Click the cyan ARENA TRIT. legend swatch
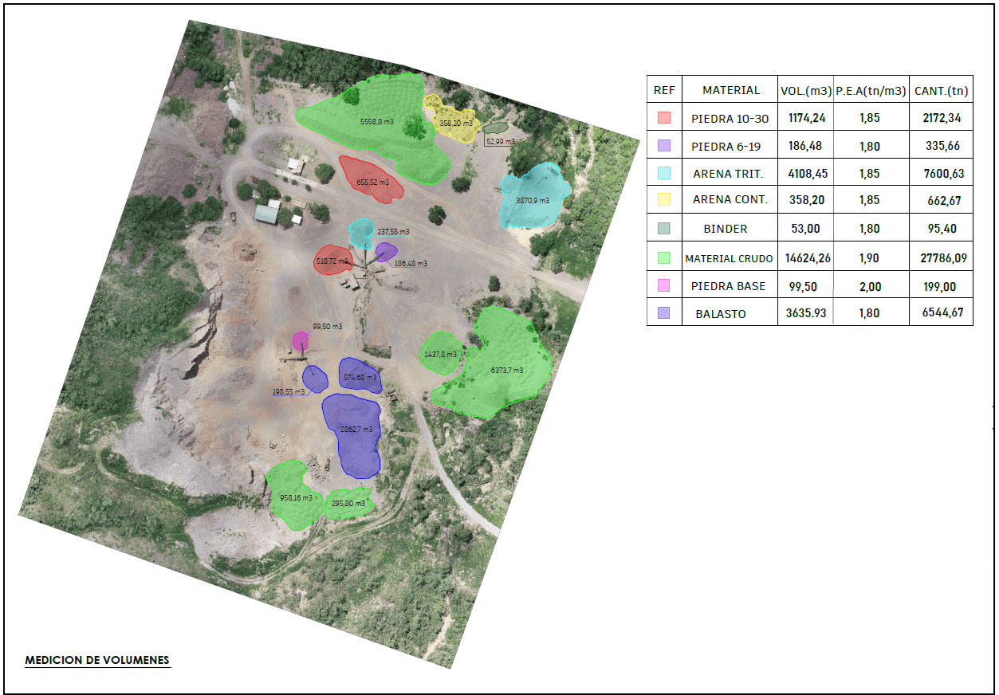The height and width of the screenshot is (695, 999). point(664,173)
